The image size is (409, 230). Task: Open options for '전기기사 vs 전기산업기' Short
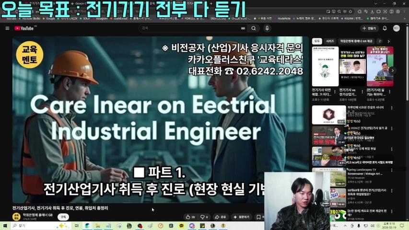pyautogui.click(x=362, y=92)
